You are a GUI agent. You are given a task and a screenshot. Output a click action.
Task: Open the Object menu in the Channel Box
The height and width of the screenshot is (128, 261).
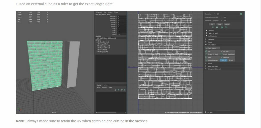coord(110,12)
